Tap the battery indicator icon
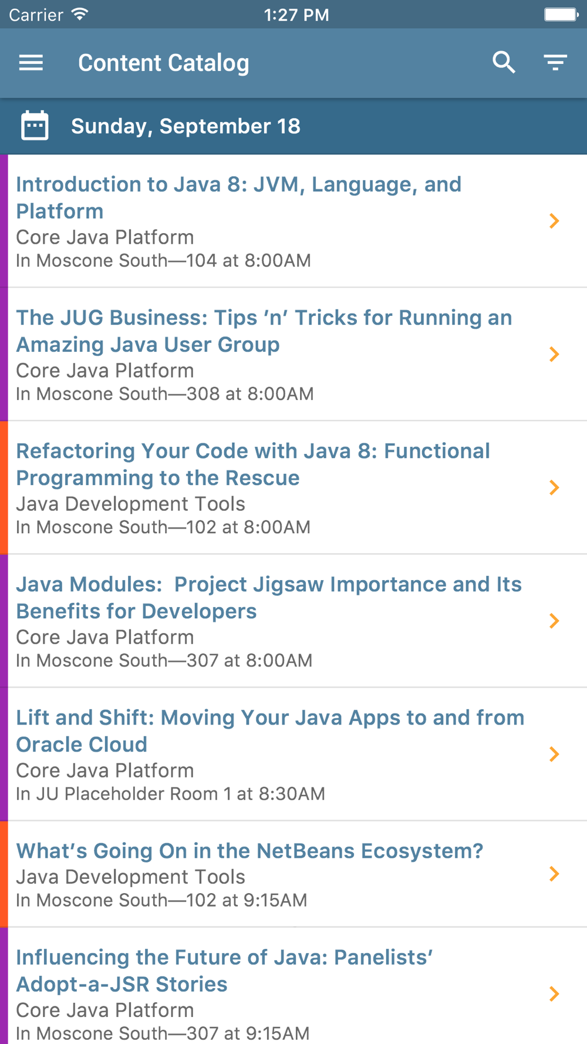Screen dimensions: 587x1044 point(561,14)
